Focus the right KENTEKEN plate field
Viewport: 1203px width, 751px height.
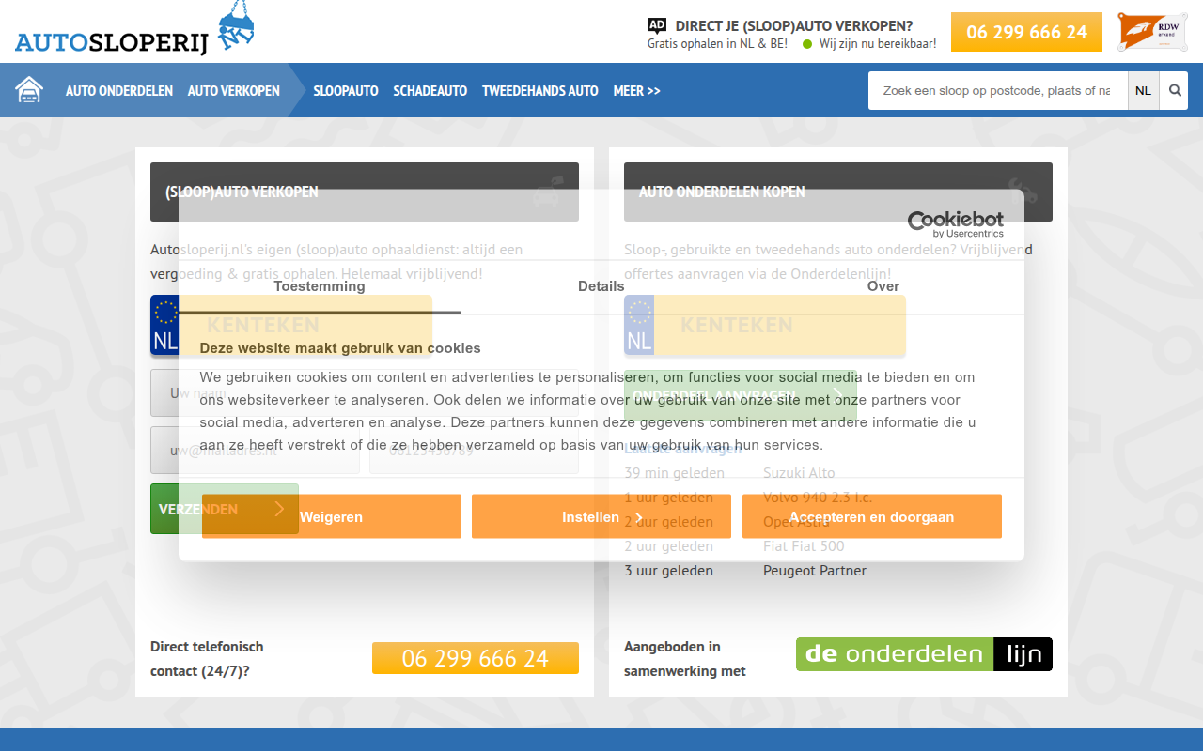765,325
